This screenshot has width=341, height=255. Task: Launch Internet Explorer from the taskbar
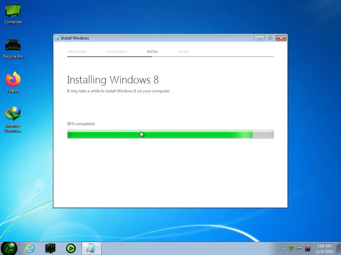point(30,248)
